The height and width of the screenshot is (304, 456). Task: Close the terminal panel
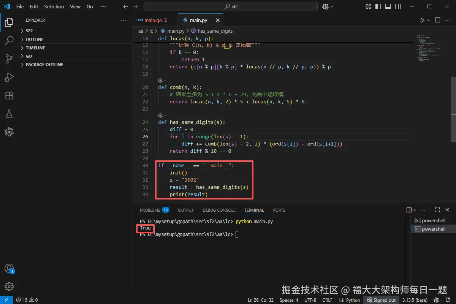448,210
